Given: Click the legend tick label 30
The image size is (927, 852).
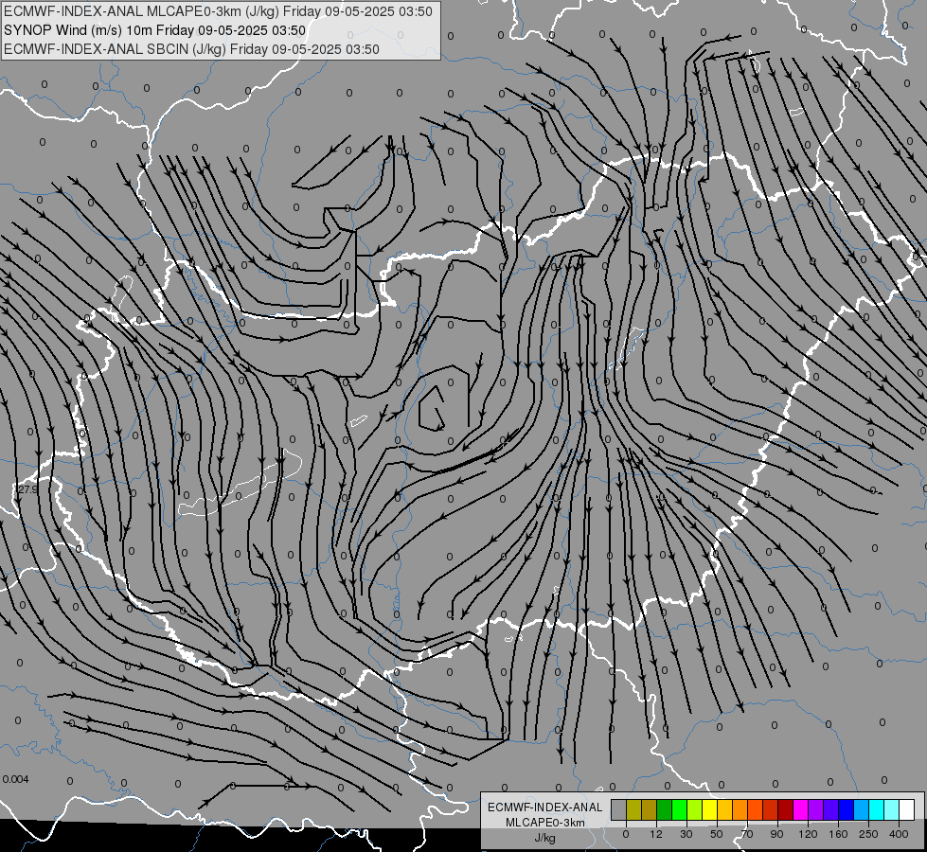Looking at the screenshot, I should click(686, 834).
